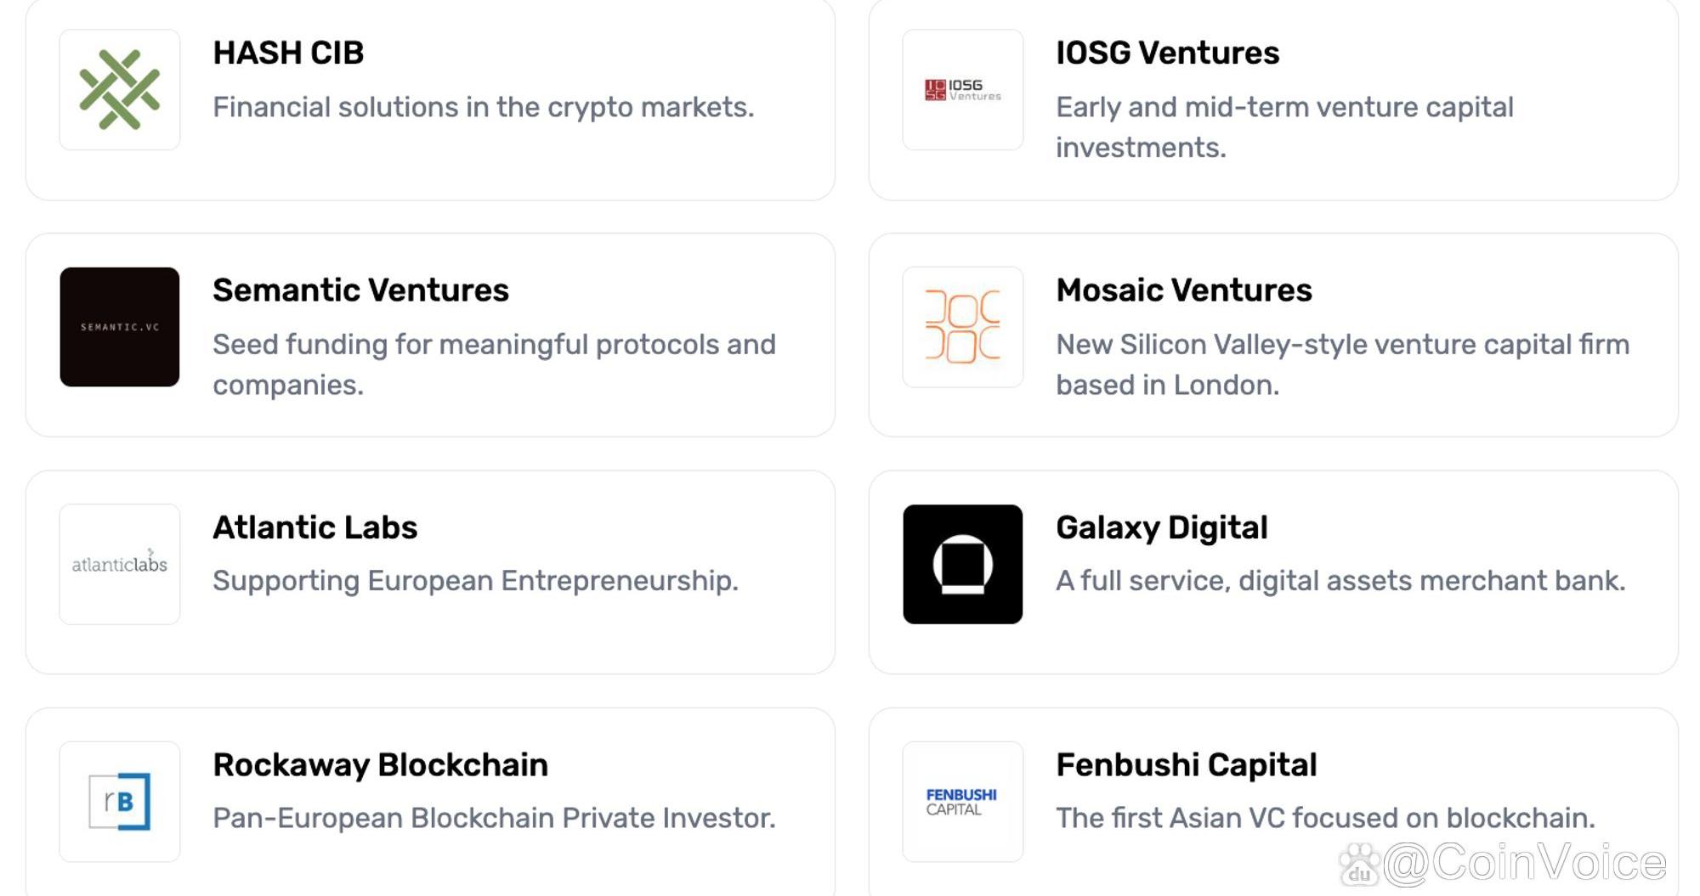The height and width of the screenshot is (896, 1700).
Task: Click the Galaxy Digital black logo
Action: [x=963, y=564]
